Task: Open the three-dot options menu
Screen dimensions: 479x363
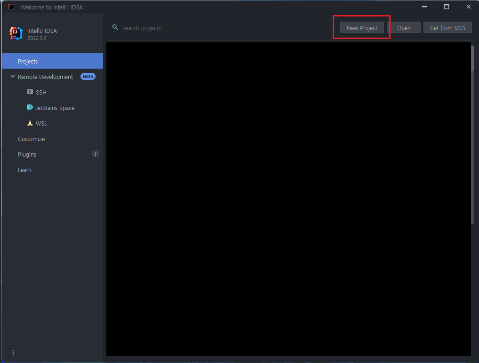Action: pyautogui.click(x=13, y=353)
